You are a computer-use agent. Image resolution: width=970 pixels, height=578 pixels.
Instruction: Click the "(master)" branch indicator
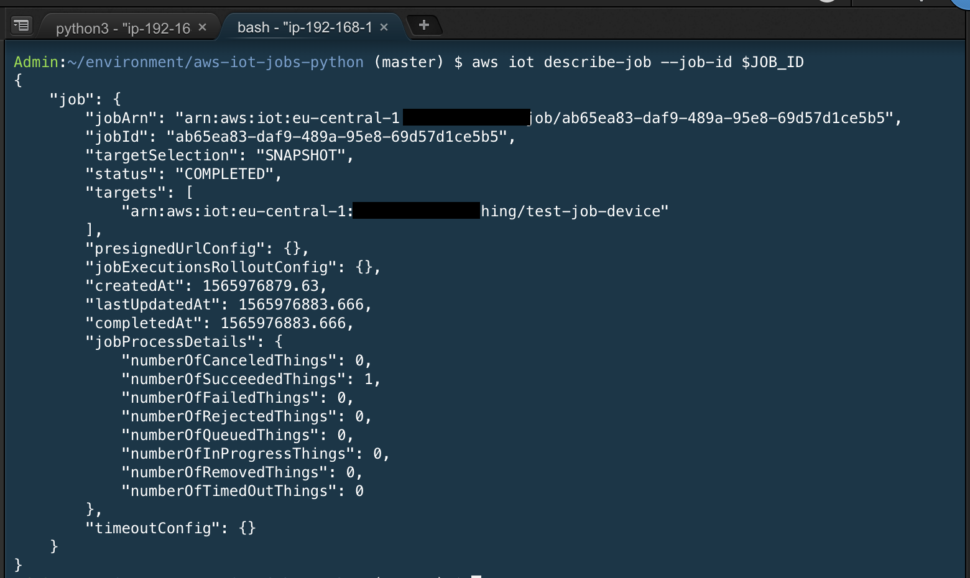coord(409,62)
